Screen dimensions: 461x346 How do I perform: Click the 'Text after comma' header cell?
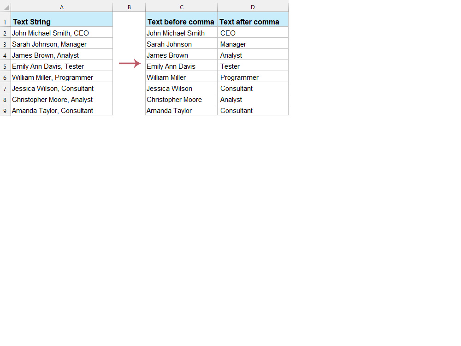point(253,19)
